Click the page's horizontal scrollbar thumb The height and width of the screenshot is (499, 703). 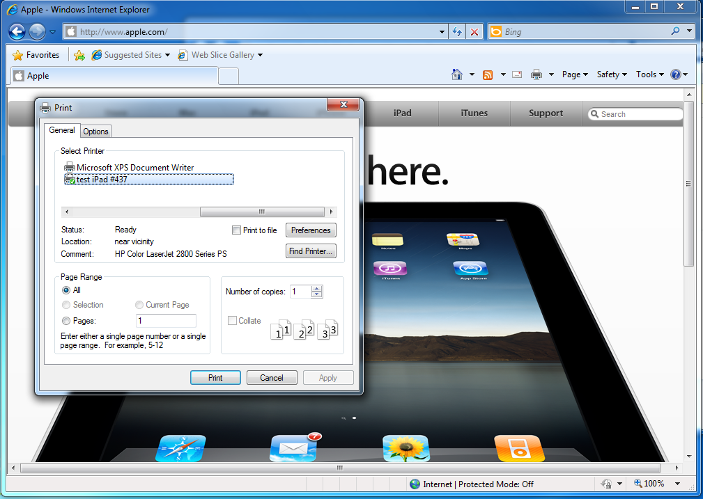[x=340, y=468]
